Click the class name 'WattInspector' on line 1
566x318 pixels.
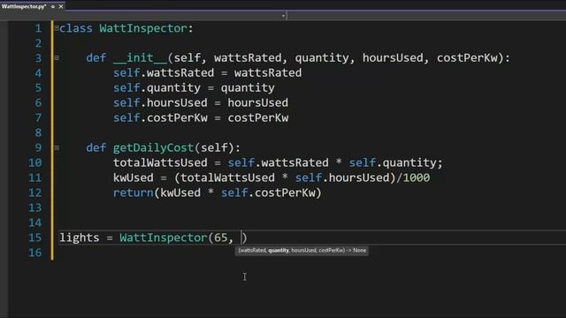pos(143,28)
